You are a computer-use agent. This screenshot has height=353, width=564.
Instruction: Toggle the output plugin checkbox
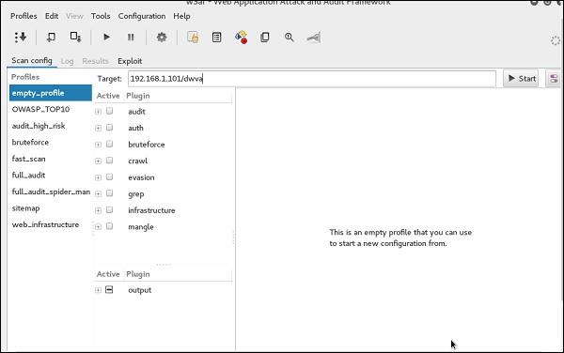[x=109, y=290]
